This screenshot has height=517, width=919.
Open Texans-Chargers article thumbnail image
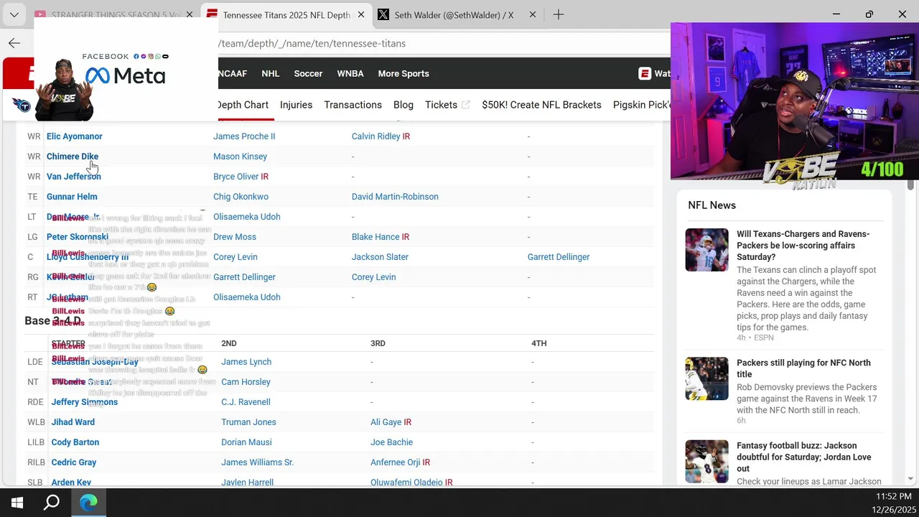click(x=706, y=250)
